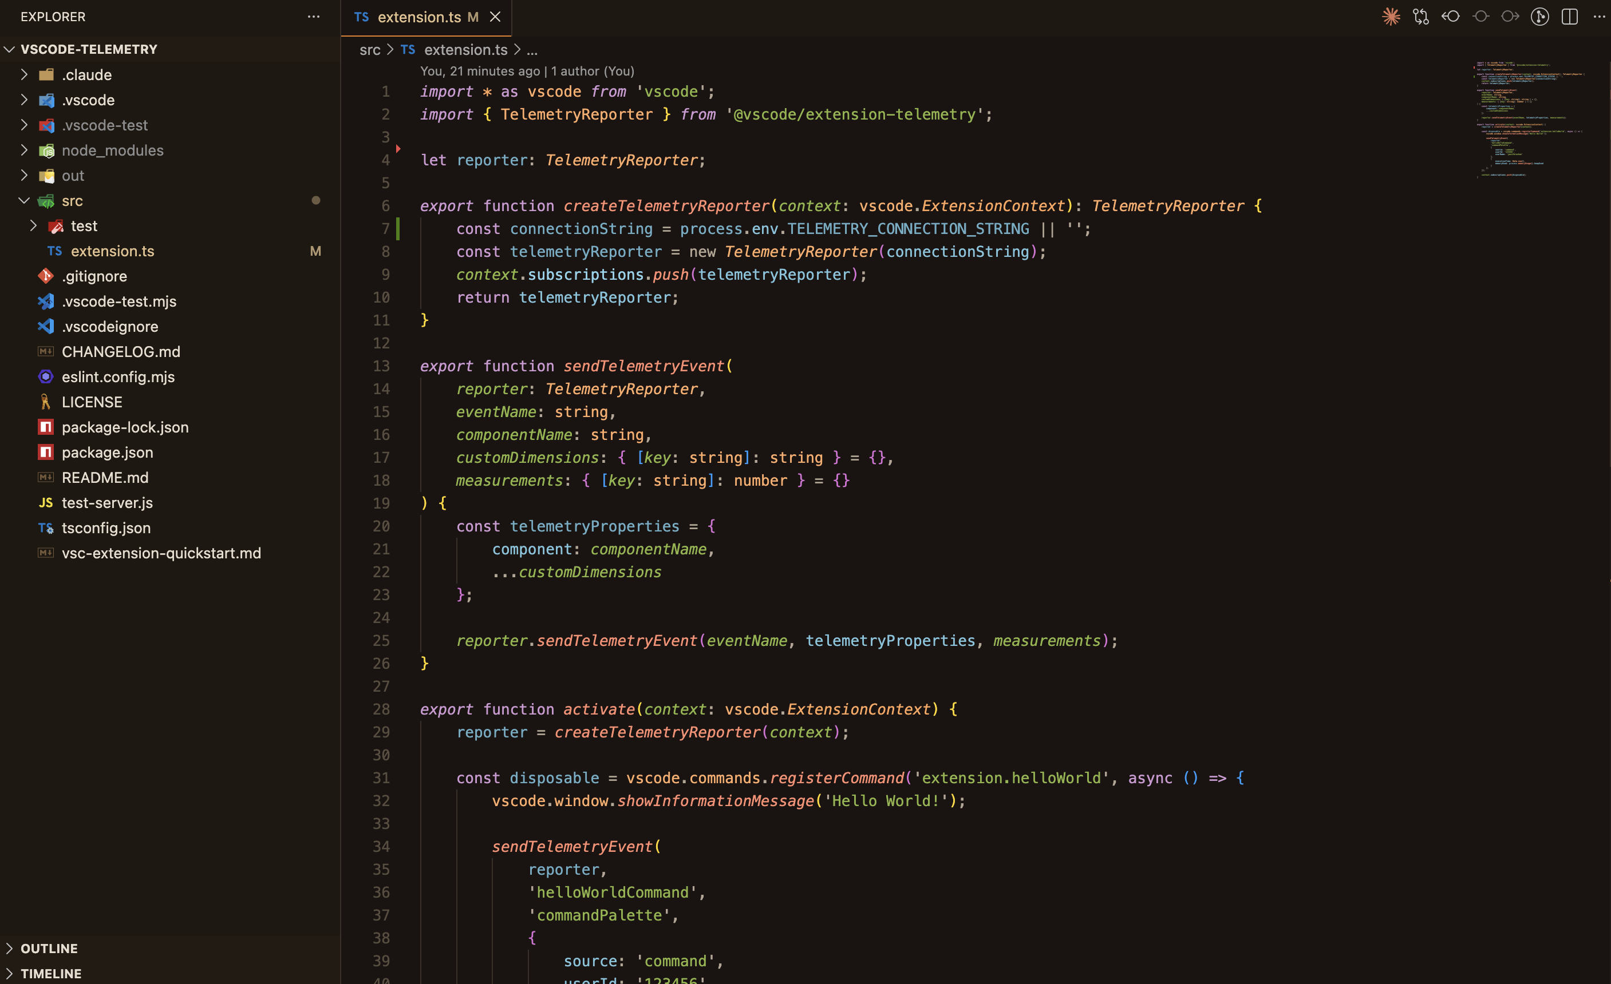
Task: Expand the TIMELINE section
Action: (10, 973)
